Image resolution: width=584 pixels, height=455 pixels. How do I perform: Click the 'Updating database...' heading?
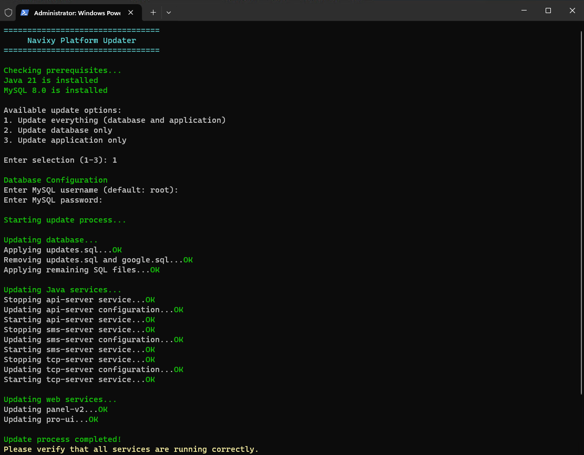click(x=50, y=240)
